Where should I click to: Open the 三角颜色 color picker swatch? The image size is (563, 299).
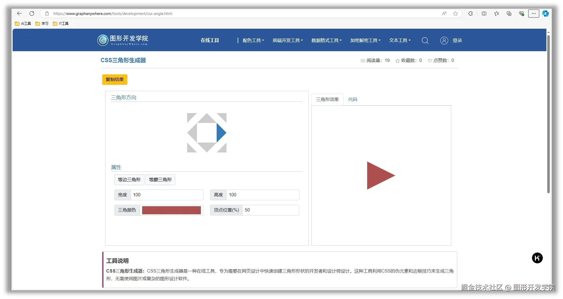pos(171,210)
